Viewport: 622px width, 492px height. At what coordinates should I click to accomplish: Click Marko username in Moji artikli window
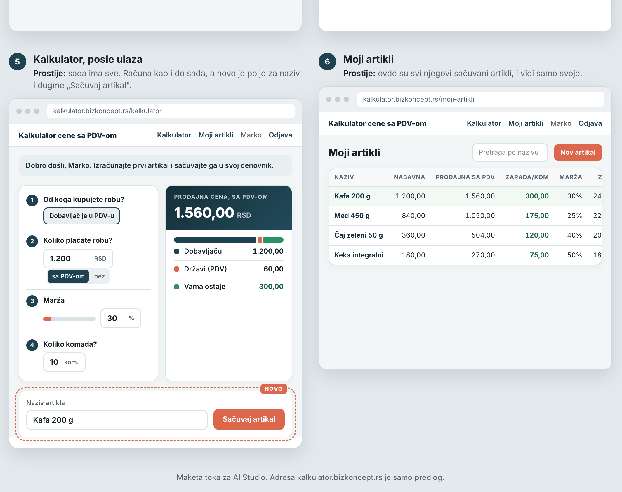561,123
